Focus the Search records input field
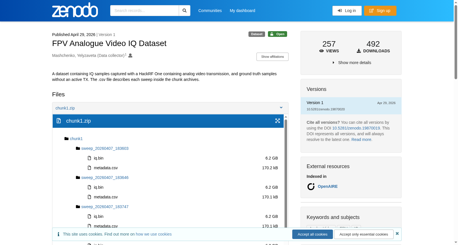The height and width of the screenshot is (245, 458). click(145, 11)
